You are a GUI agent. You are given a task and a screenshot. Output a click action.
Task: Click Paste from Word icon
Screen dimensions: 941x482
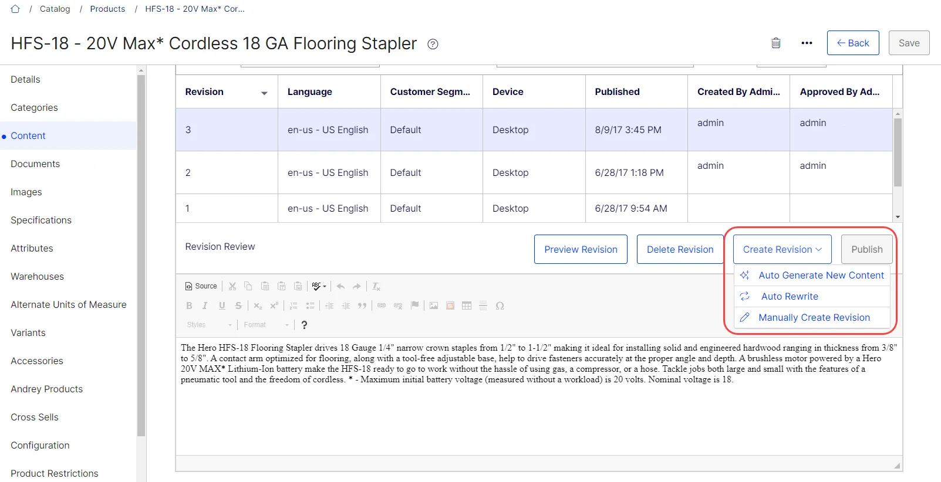[298, 286]
